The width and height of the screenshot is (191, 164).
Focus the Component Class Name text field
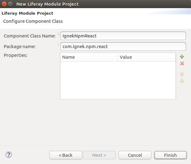(123, 36)
